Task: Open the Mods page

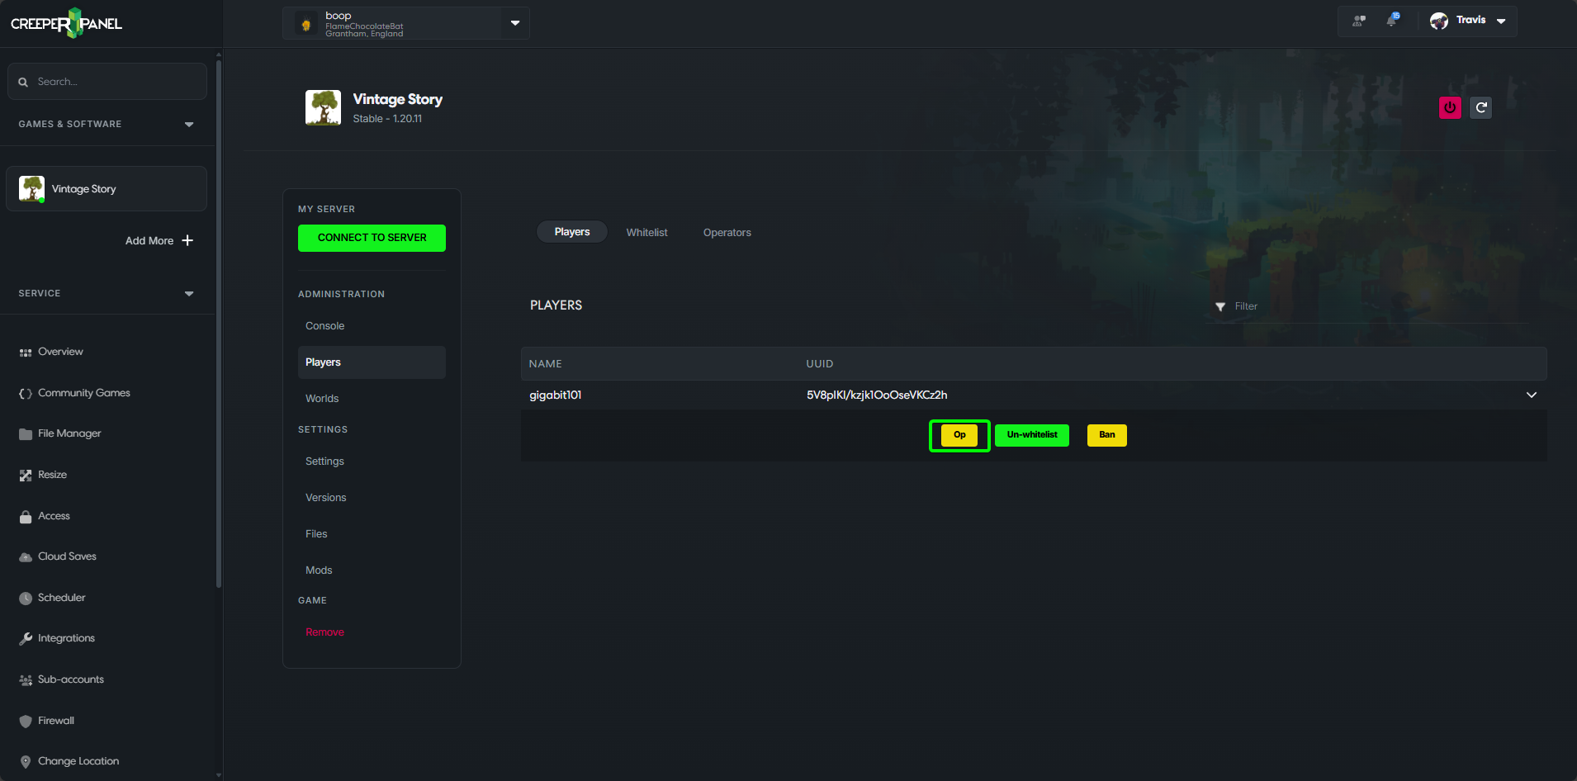Action: (319, 570)
